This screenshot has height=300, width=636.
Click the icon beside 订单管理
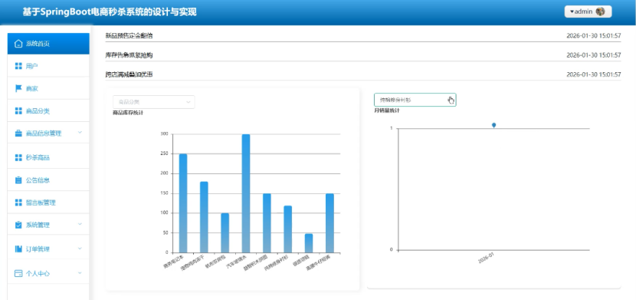(x=18, y=249)
